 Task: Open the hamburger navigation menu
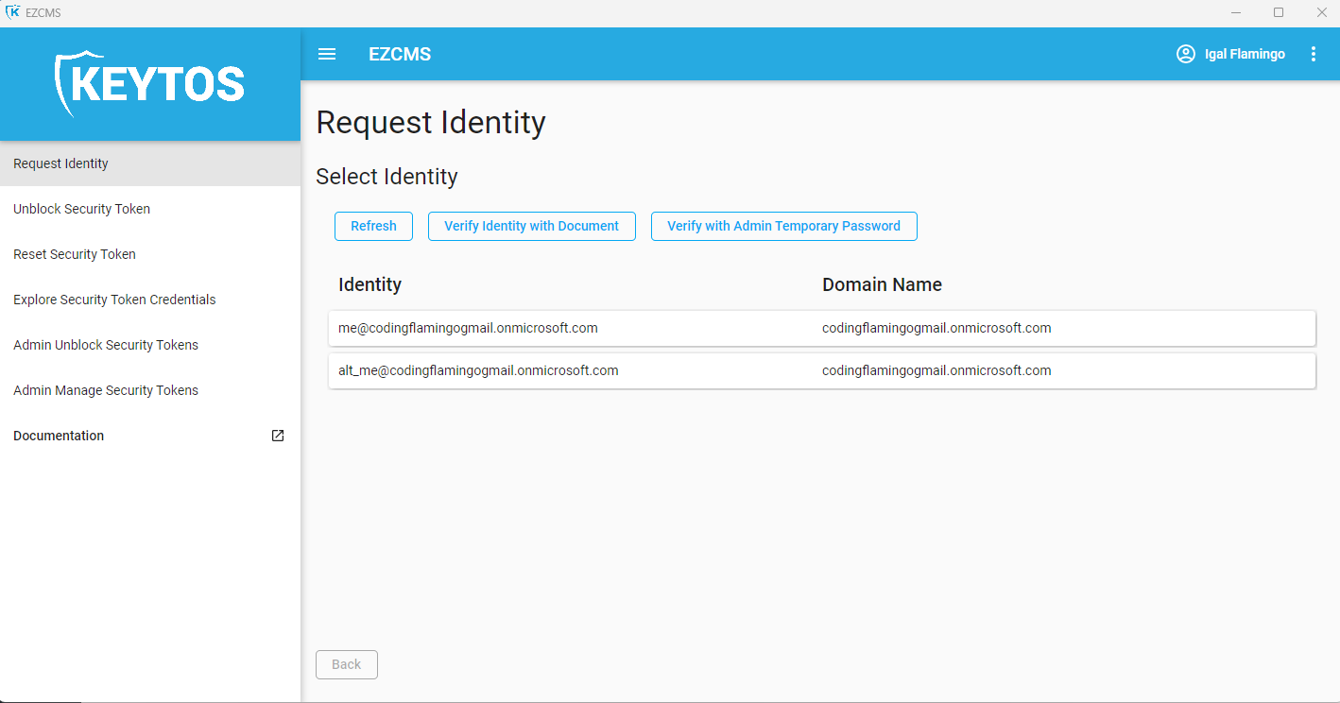327,54
